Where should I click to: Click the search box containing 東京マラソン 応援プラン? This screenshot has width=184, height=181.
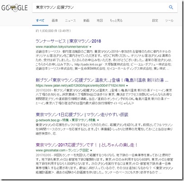point(105,7)
